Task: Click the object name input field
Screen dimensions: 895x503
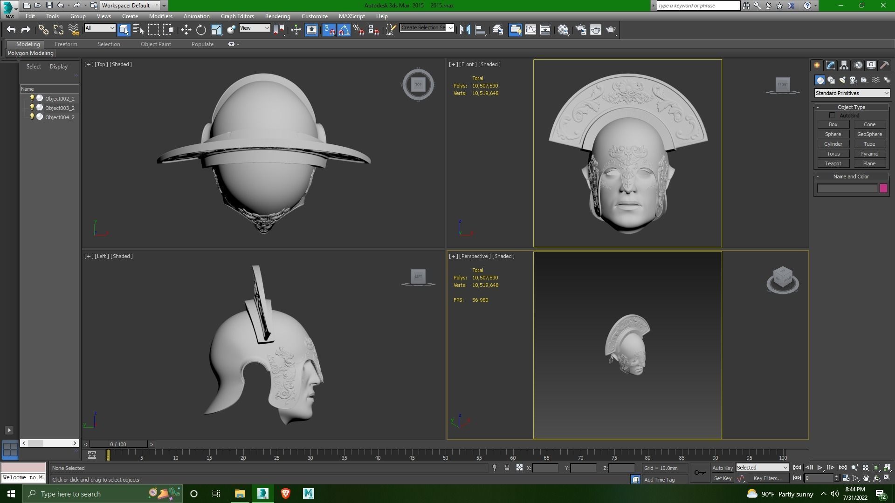Action: tap(847, 189)
